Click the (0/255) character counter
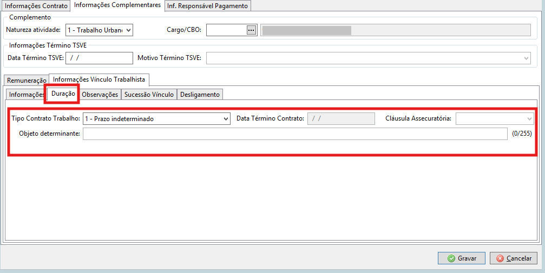The height and width of the screenshot is (273, 545). (x=522, y=134)
